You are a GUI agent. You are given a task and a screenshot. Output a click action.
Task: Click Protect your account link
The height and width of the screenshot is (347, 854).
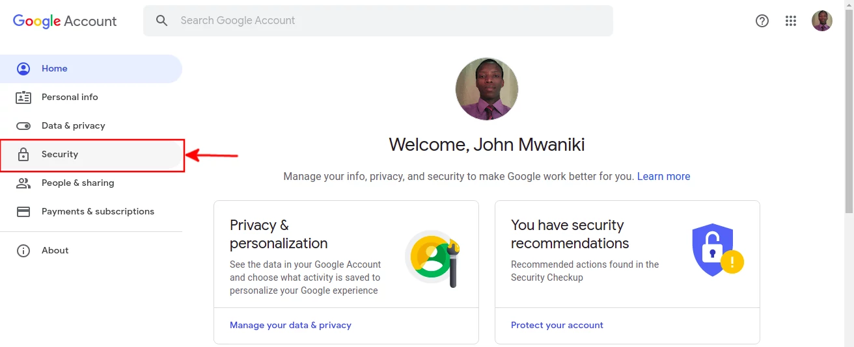[x=557, y=325]
